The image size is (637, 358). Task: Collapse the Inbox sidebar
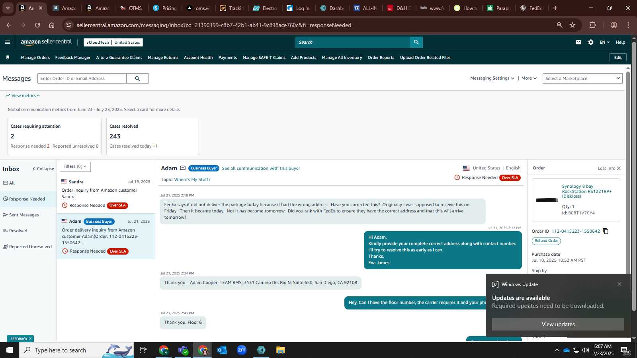click(x=43, y=169)
